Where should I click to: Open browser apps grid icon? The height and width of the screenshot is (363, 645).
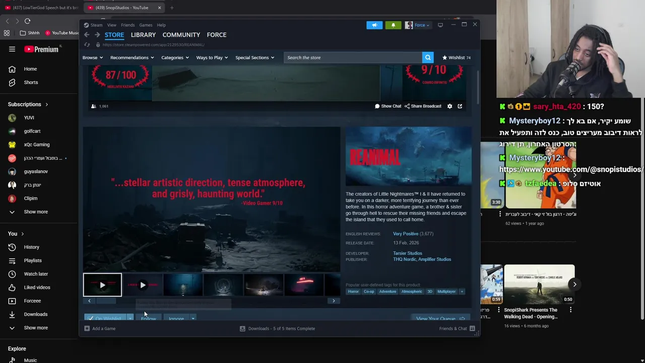pyautogui.click(x=7, y=33)
